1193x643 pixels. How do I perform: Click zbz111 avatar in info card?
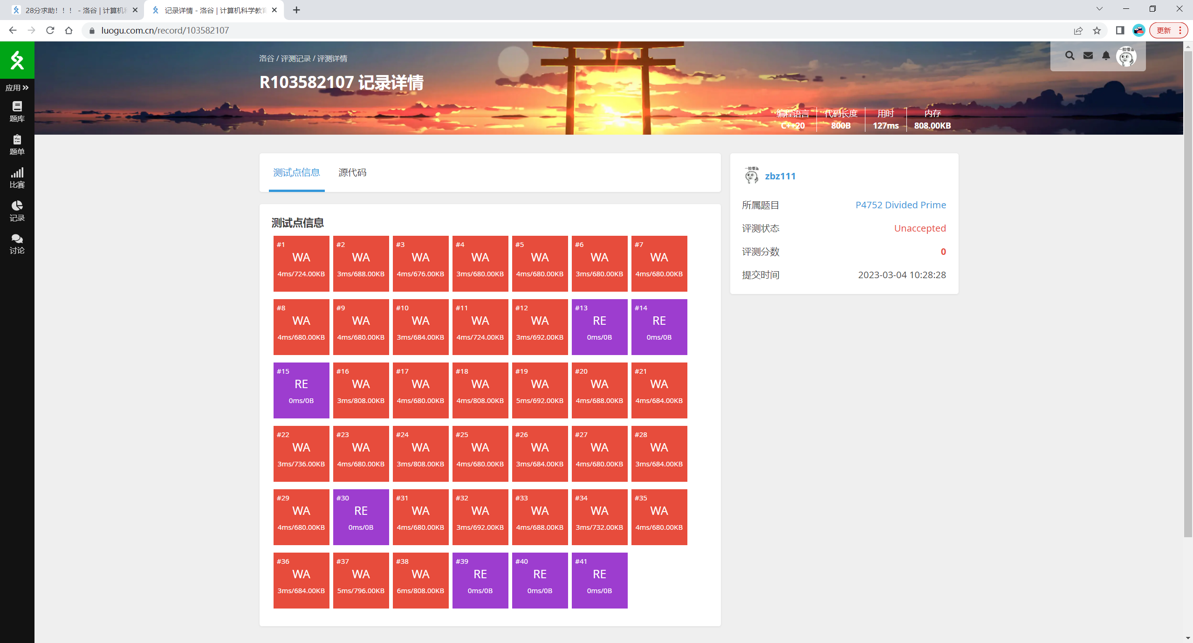tap(751, 176)
